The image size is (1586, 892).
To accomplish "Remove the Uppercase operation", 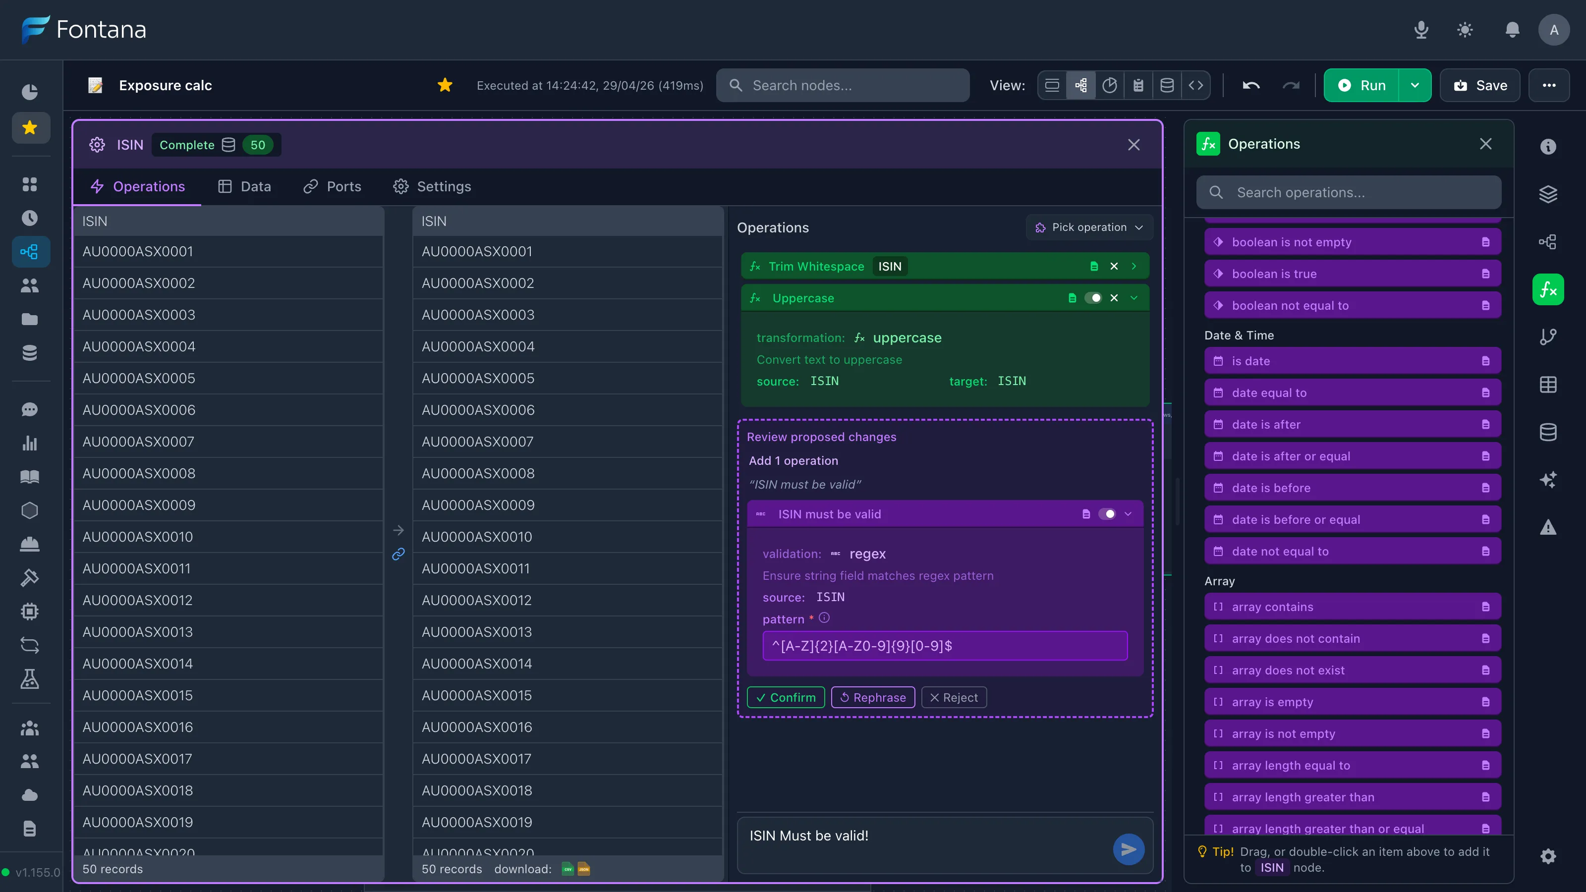I will 1114,298.
